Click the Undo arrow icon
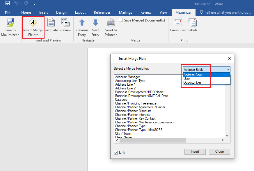This screenshot has height=171, width=254. tap(16, 3)
